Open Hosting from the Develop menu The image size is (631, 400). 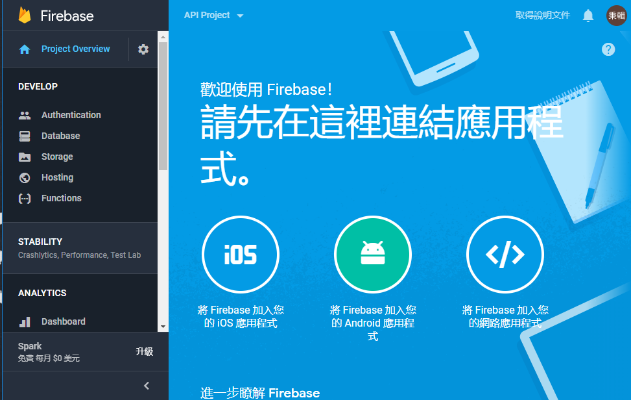coord(57,177)
